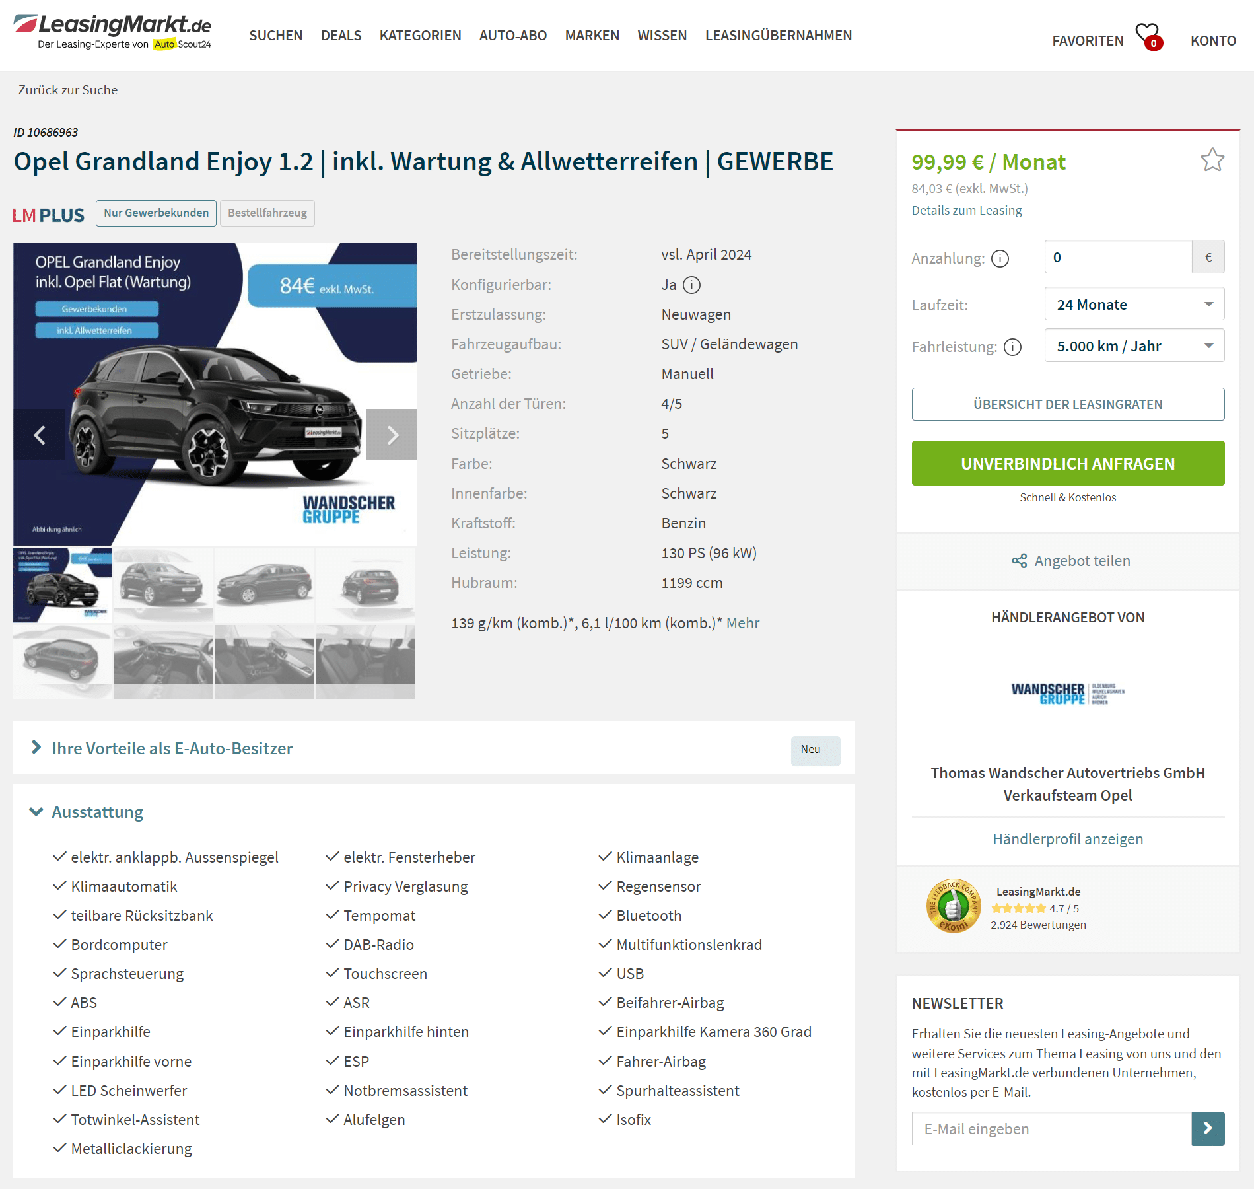The width and height of the screenshot is (1254, 1189).
Task: Click the share icon for Angebot teilen
Action: (x=1019, y=561)
